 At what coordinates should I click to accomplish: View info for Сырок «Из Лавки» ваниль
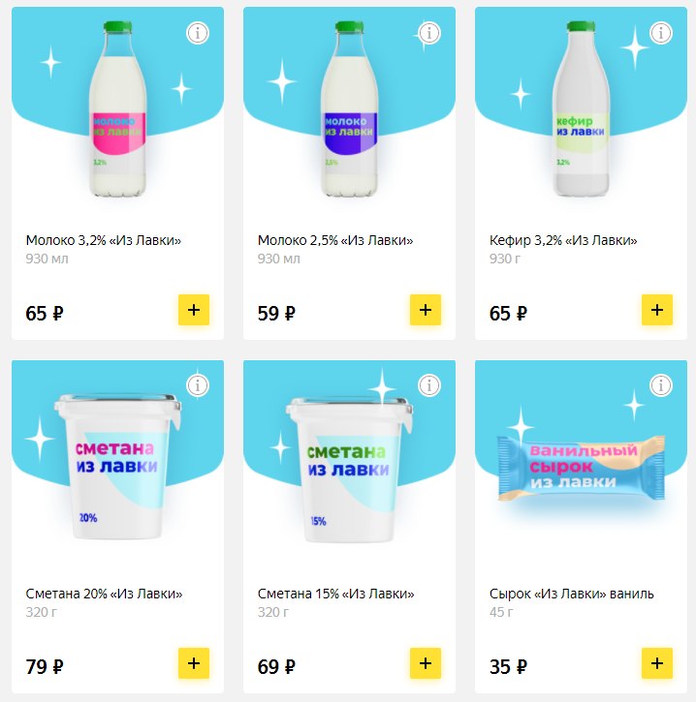point(661,385)
